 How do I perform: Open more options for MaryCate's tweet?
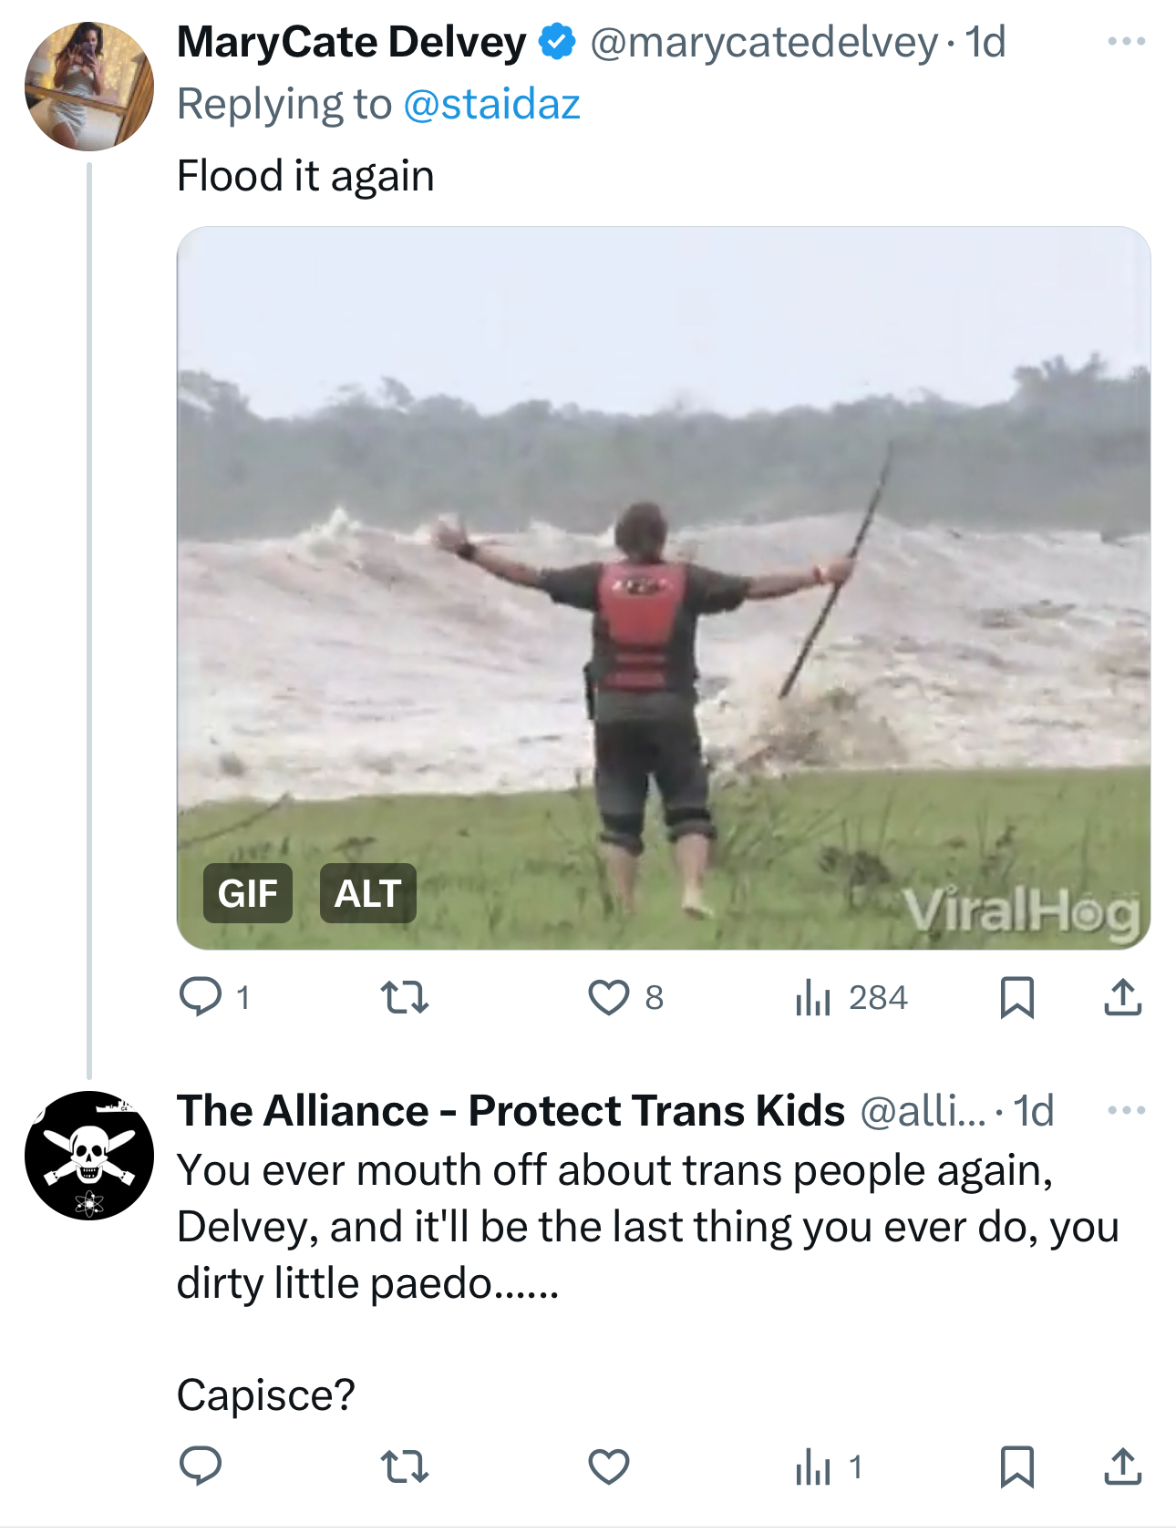(1126, 42)
